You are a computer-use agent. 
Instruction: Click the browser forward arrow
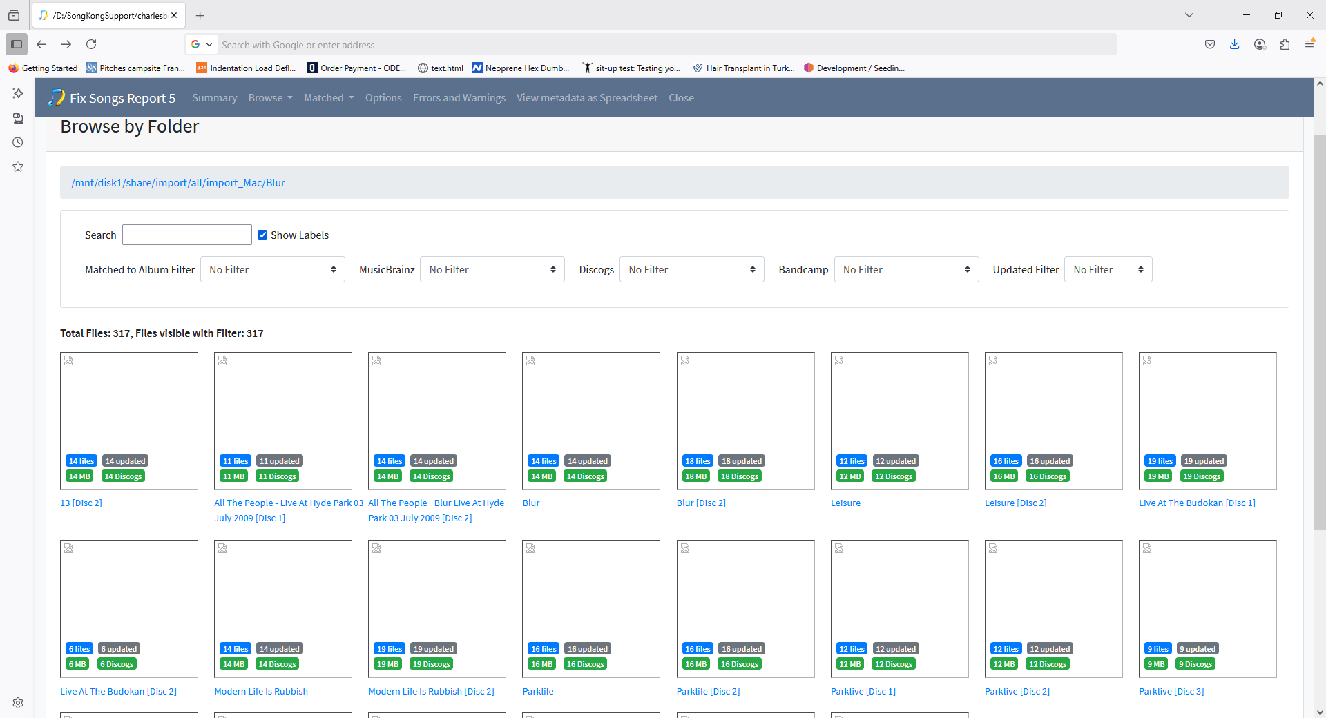pyautogui.click(x=66, y=44)
